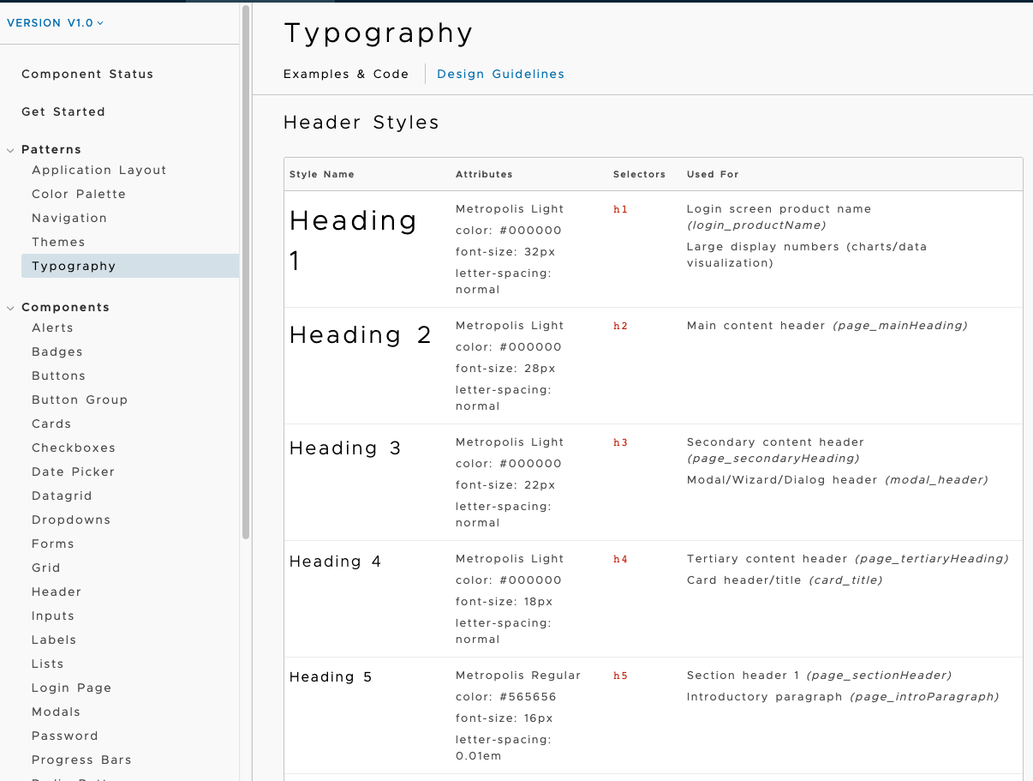Open Buttons component page
Screen dimensions: 1033x781
[58, 376]
